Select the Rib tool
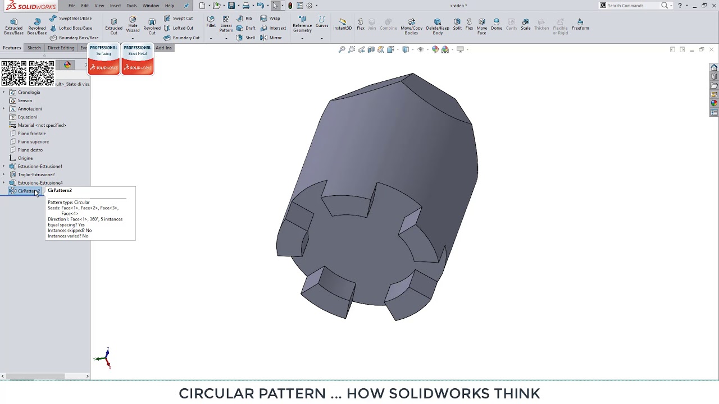Image resolution: width=719 pixels, height=404 pixels. coord(244,19)
